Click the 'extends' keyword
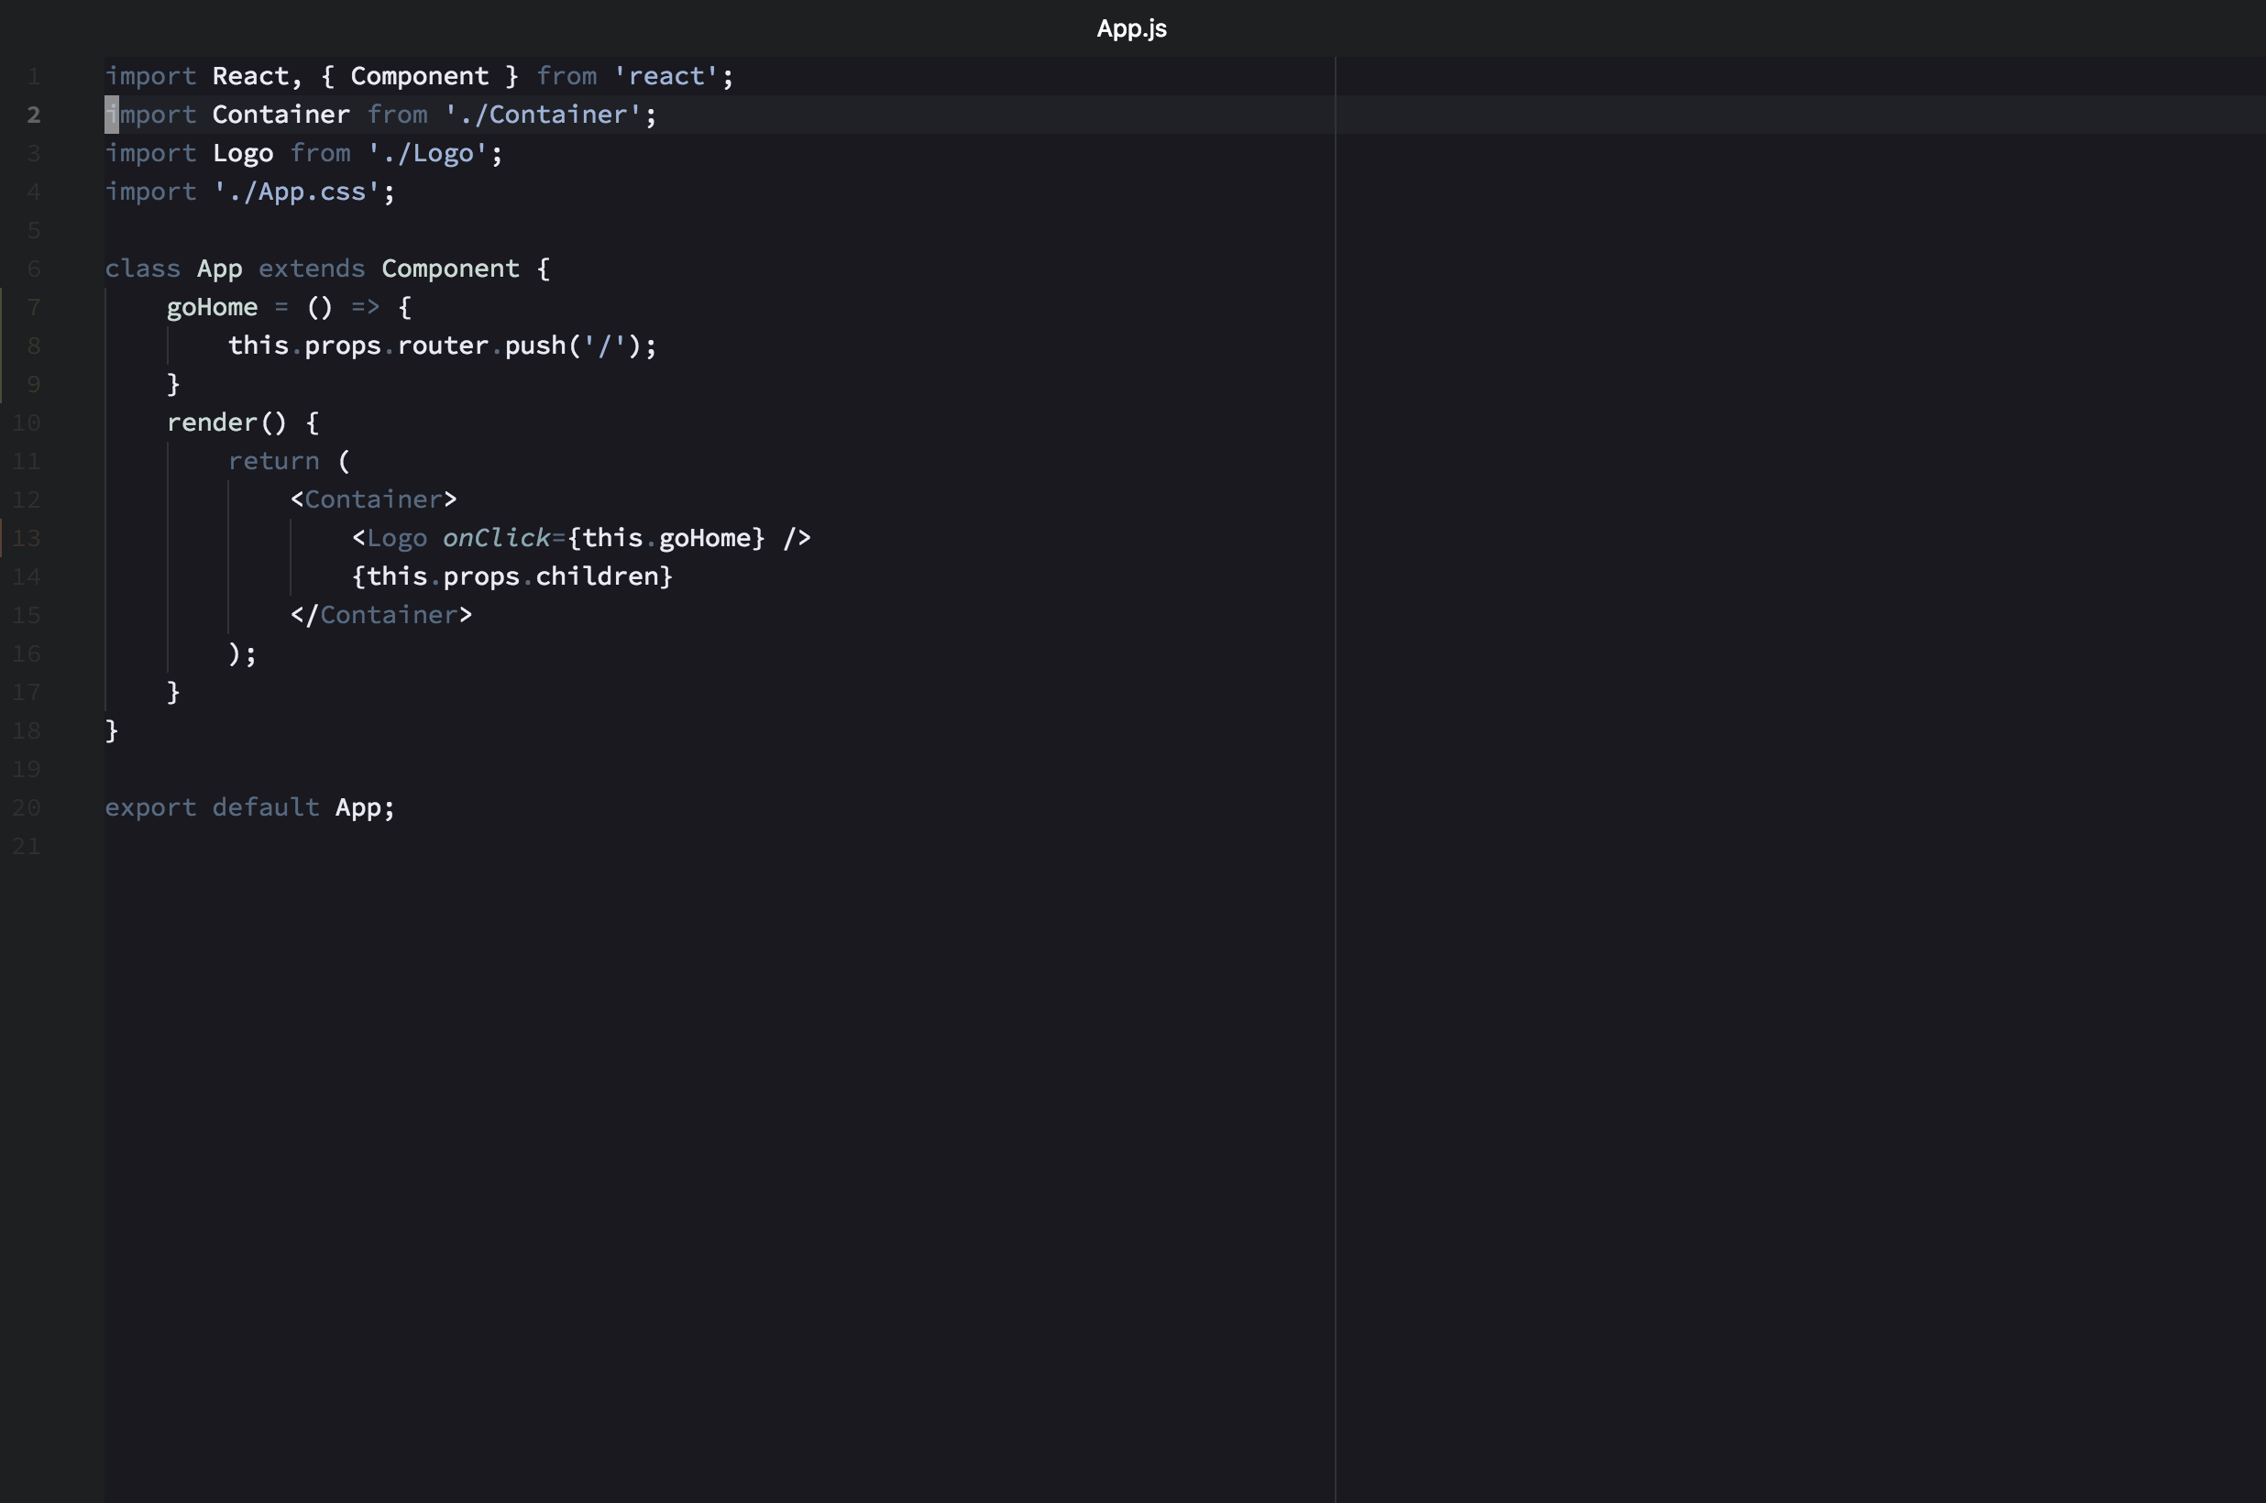This screenshot has width=2266, height=1503. point(312,269)
